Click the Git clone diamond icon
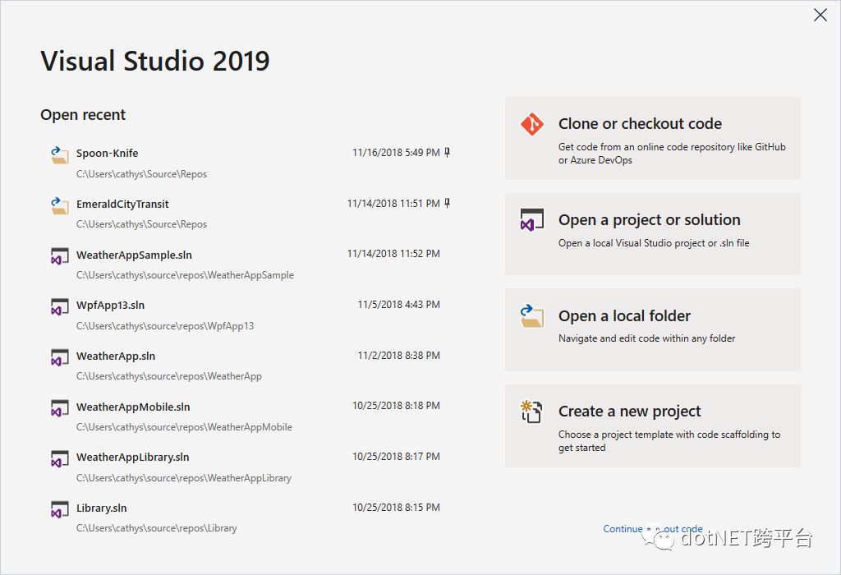Screen dimensions: 841x575 coord(532,124)
